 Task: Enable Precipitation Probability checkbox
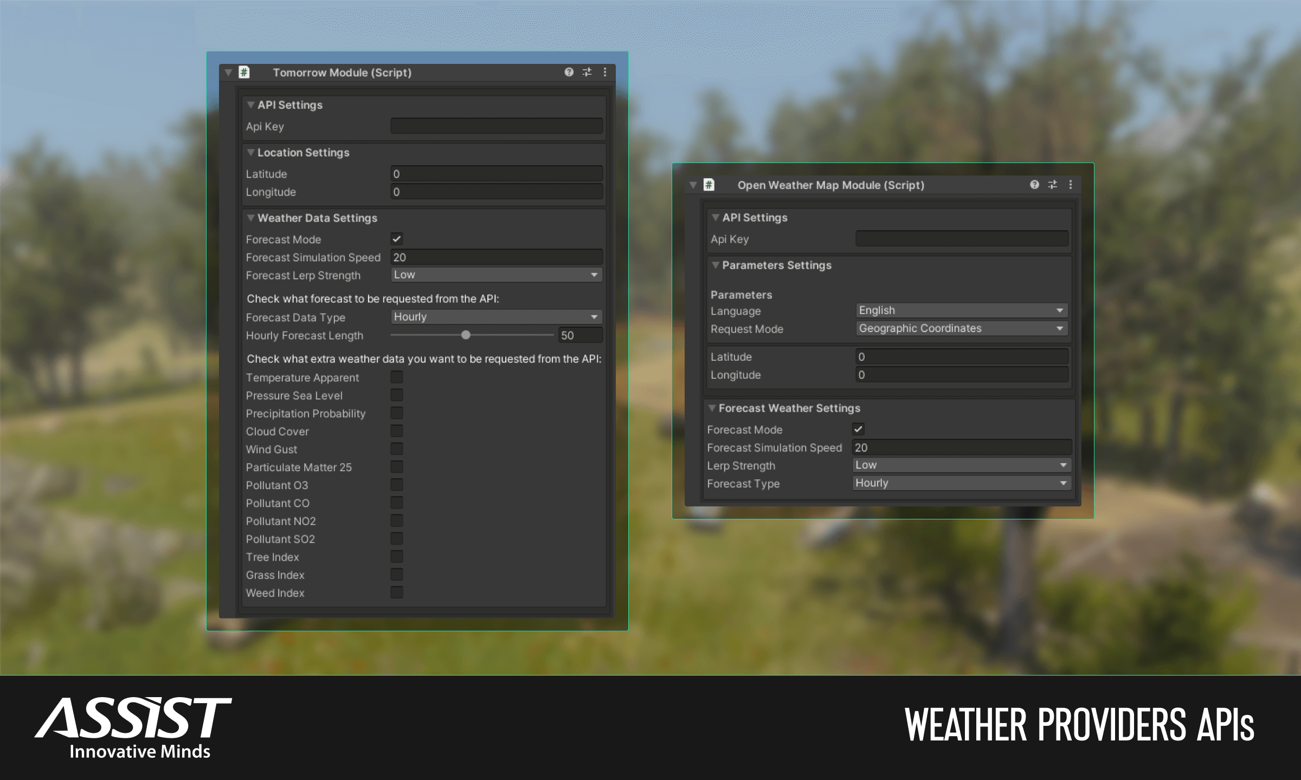(397, 413)
